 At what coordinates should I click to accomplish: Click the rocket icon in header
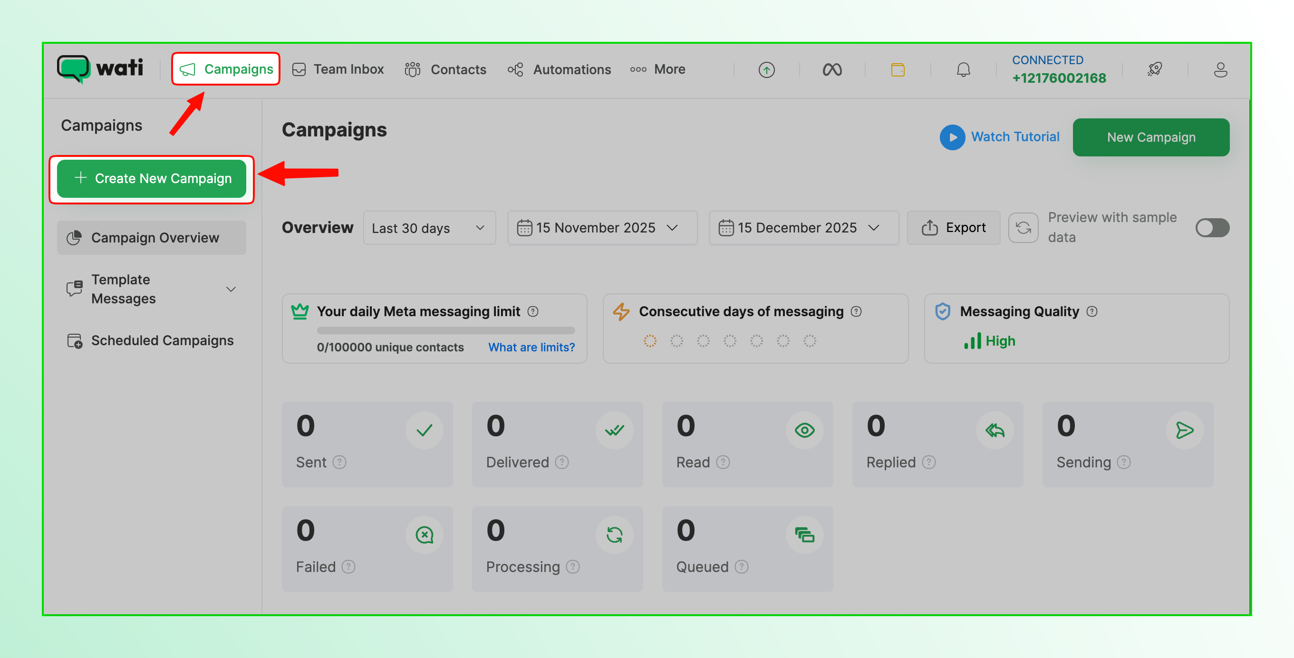1154,69
